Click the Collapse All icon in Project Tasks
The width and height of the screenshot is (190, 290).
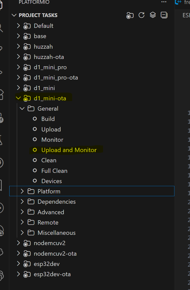click(x=164, y=15)
